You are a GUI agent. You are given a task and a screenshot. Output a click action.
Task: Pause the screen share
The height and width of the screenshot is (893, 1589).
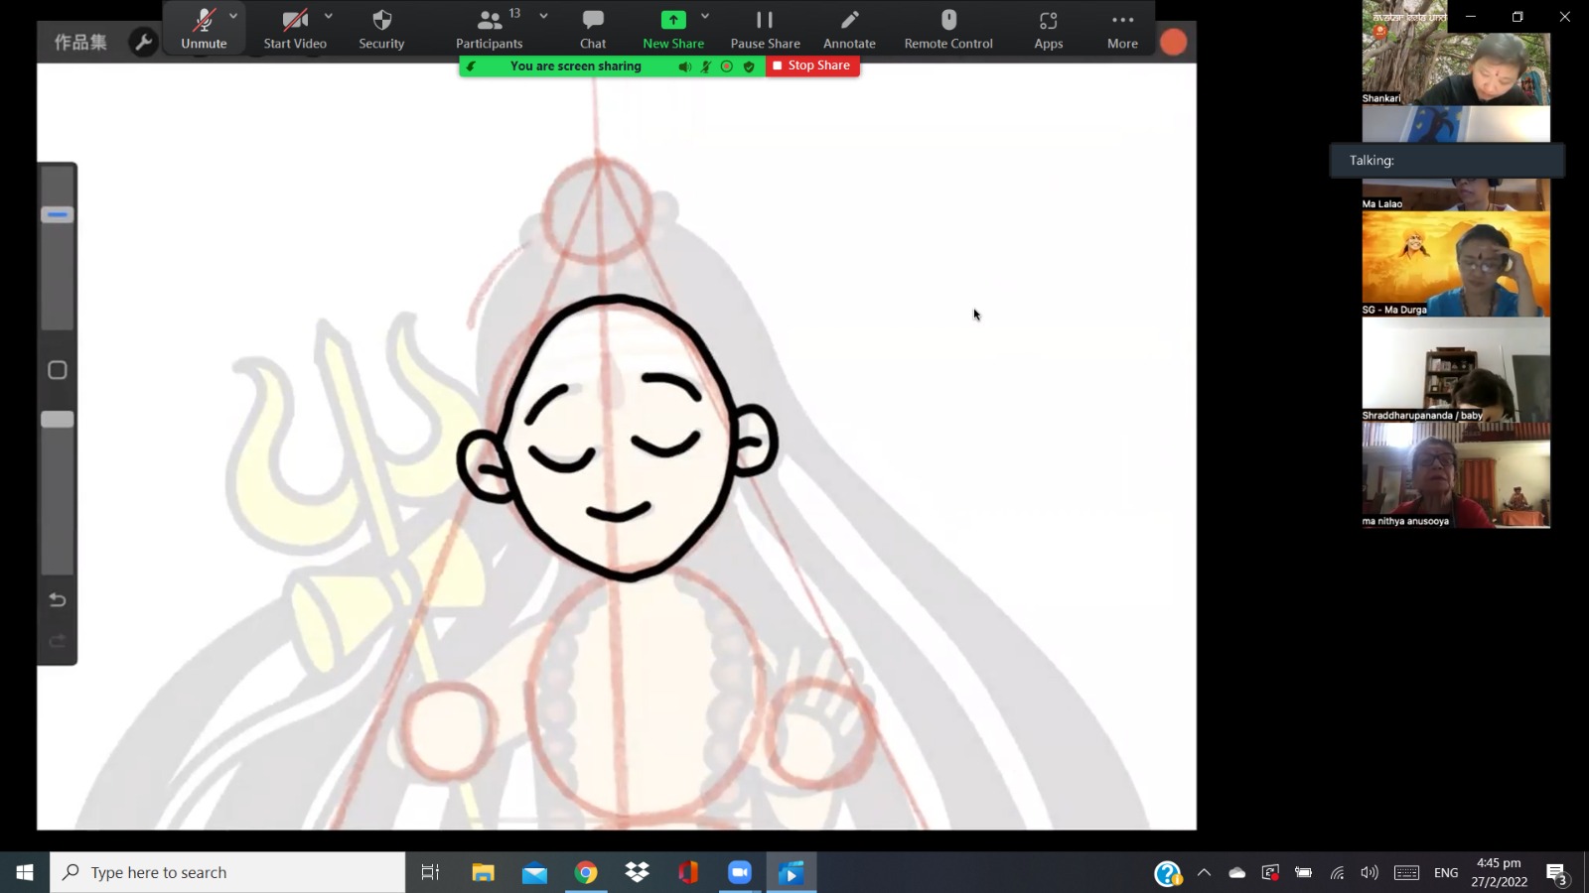coord(765,29)
